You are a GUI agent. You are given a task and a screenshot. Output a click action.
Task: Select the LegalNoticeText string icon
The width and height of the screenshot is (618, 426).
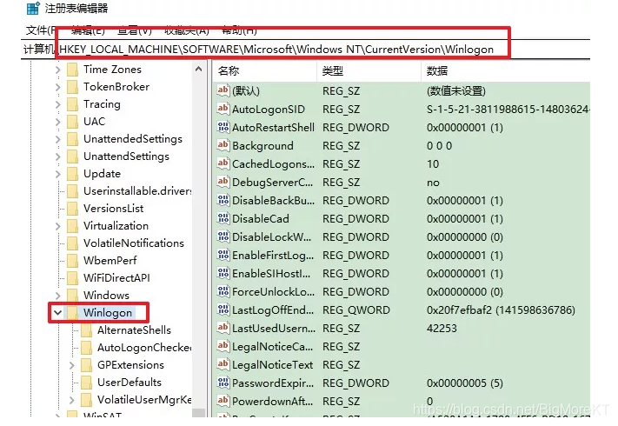click(x=223, y=364)
